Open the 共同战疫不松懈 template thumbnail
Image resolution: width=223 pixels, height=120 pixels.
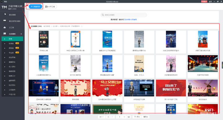click(139, 88)
